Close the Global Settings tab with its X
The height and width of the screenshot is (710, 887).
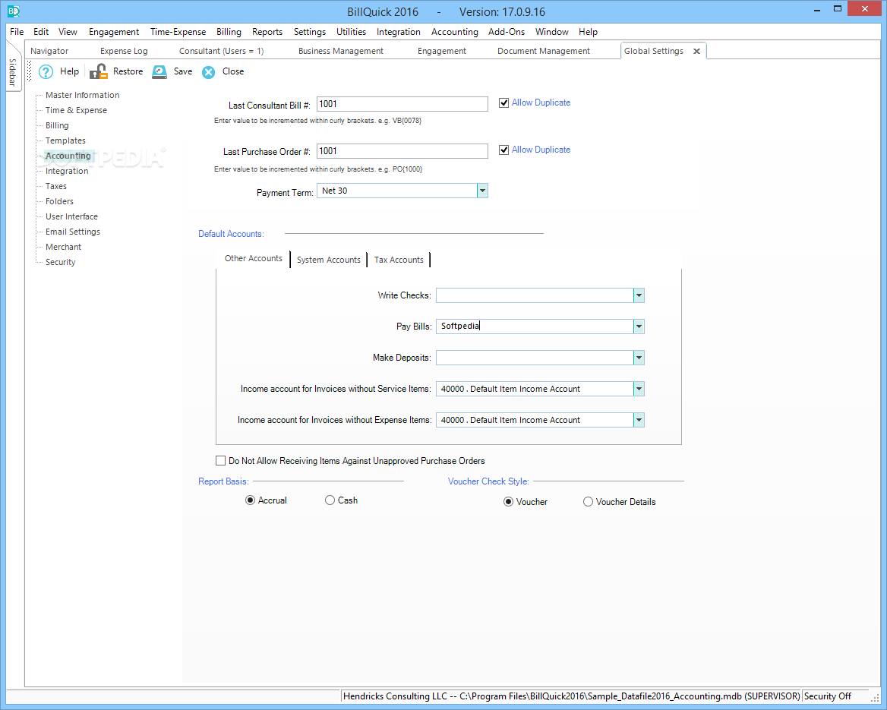(697, 51)
